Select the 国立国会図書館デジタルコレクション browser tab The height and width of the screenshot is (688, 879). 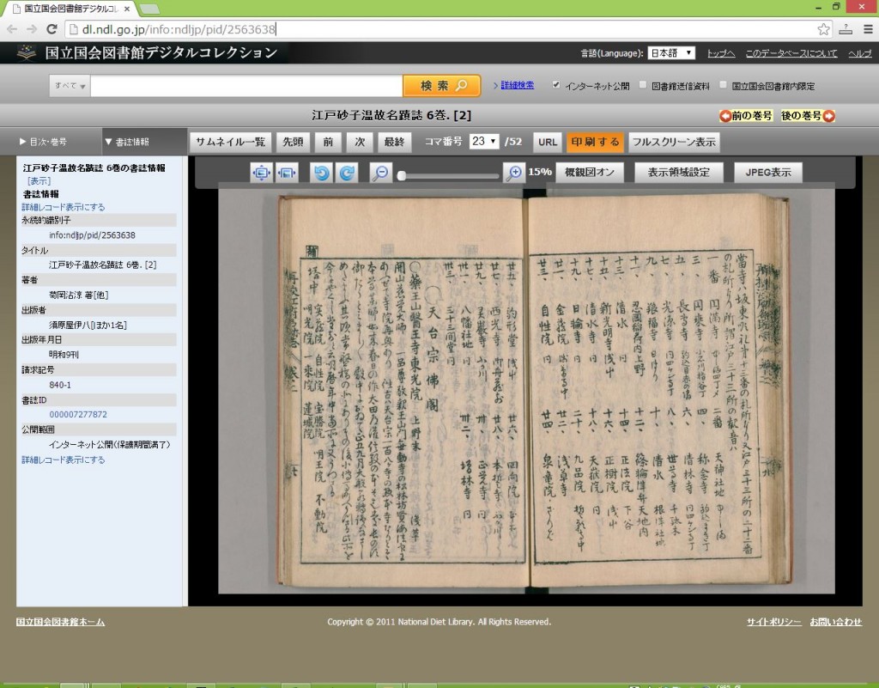[x=71, y=9]
